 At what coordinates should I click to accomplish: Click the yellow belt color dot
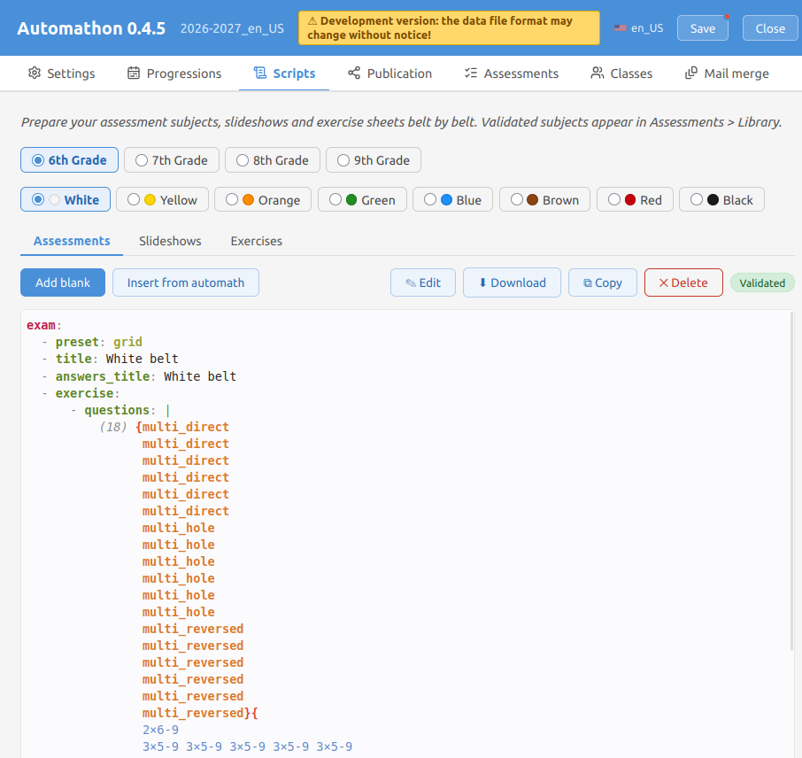coord(150,199)
